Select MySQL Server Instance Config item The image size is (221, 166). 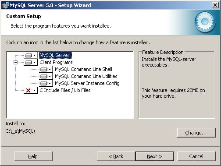coord(87,83)
